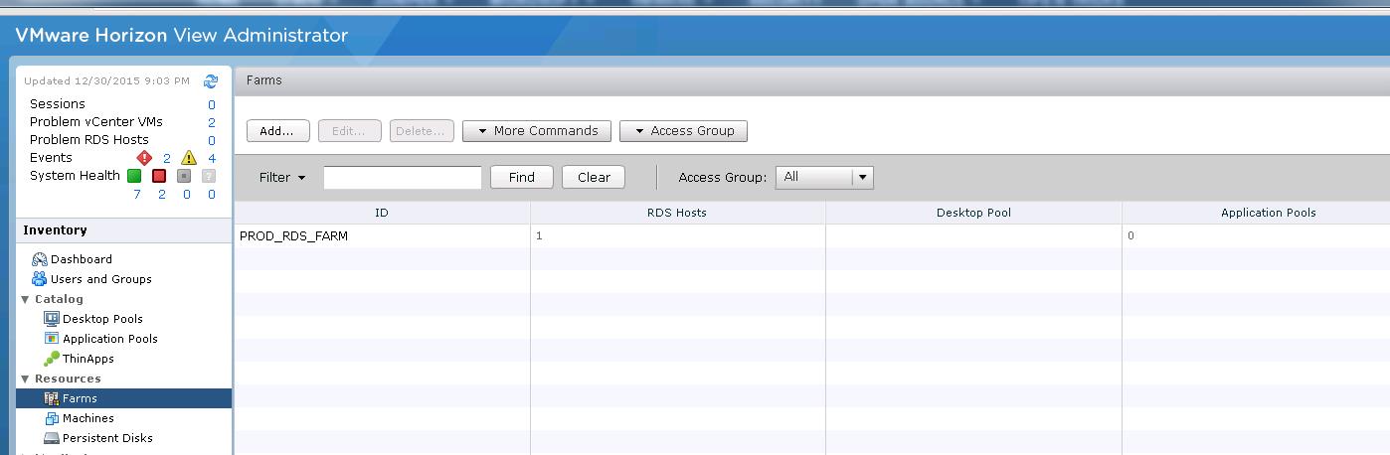Open ThinApps in the Catalog section

click(87, 359)
